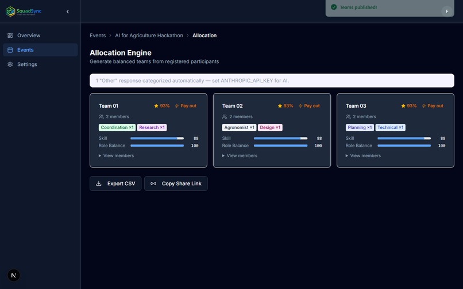Click the Copy Share Link button
This screenshot has width=463, height=289.
[176, 183]
